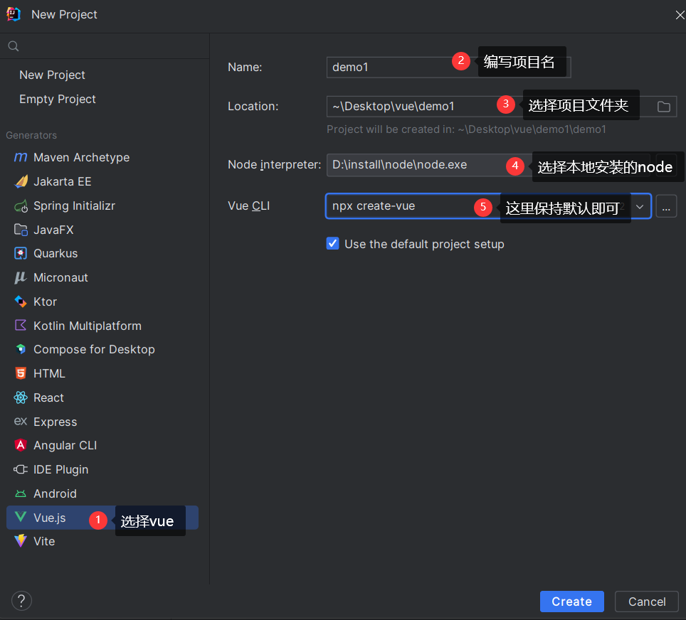686x620 pixels.
Task: Select the Compose for Desktop label
Action: point(94,349)
